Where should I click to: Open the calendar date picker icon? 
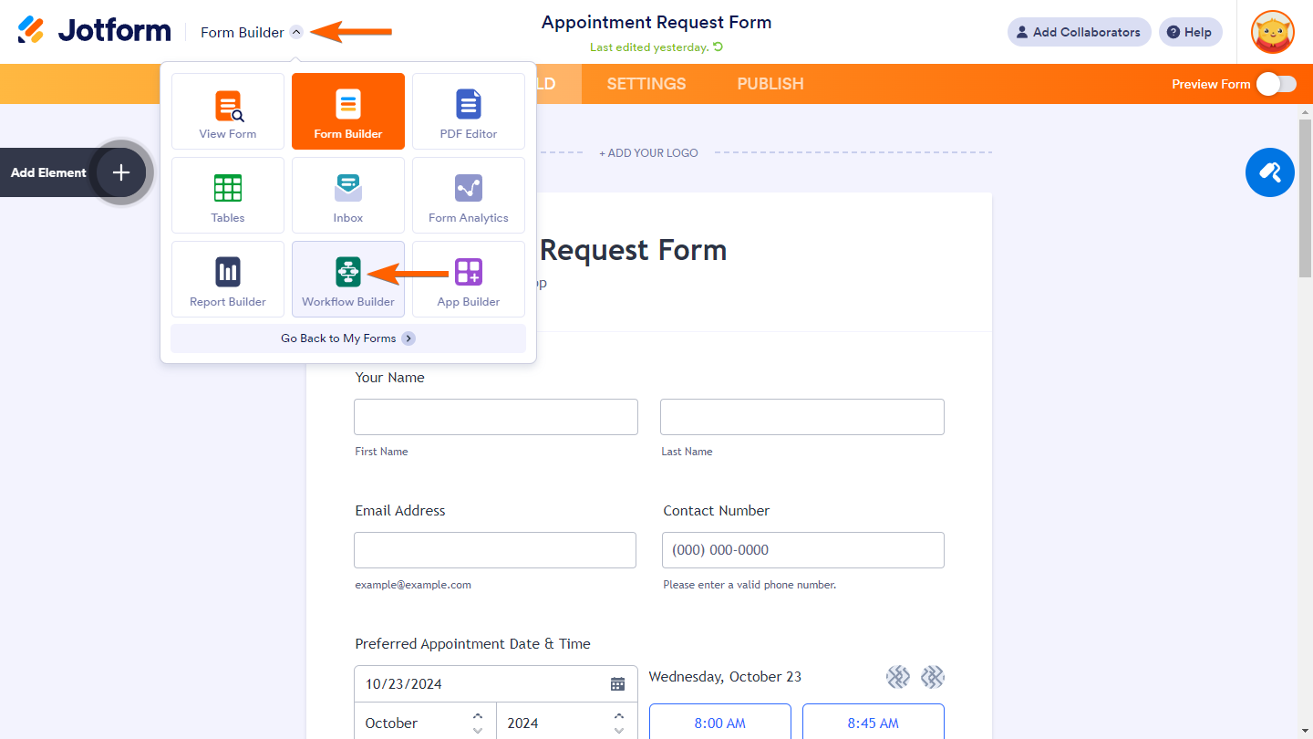[617, 684]
